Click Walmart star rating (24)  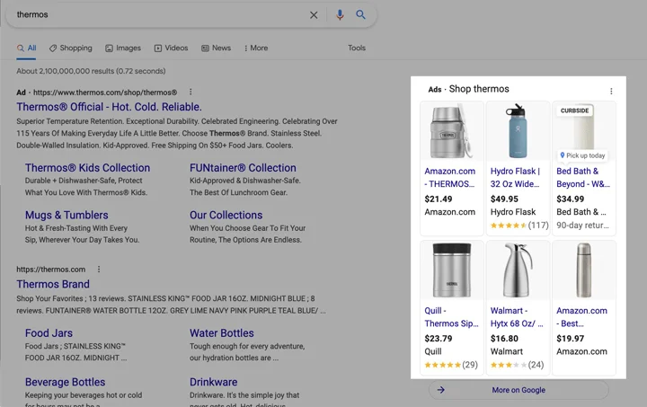[x=517, y=365]
